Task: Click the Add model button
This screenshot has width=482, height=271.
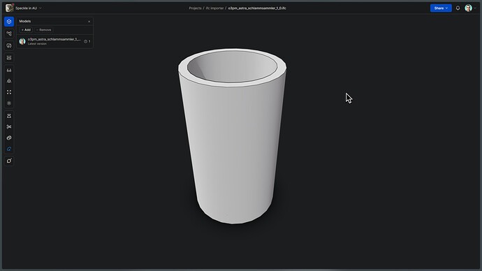Action: (26, 30)
